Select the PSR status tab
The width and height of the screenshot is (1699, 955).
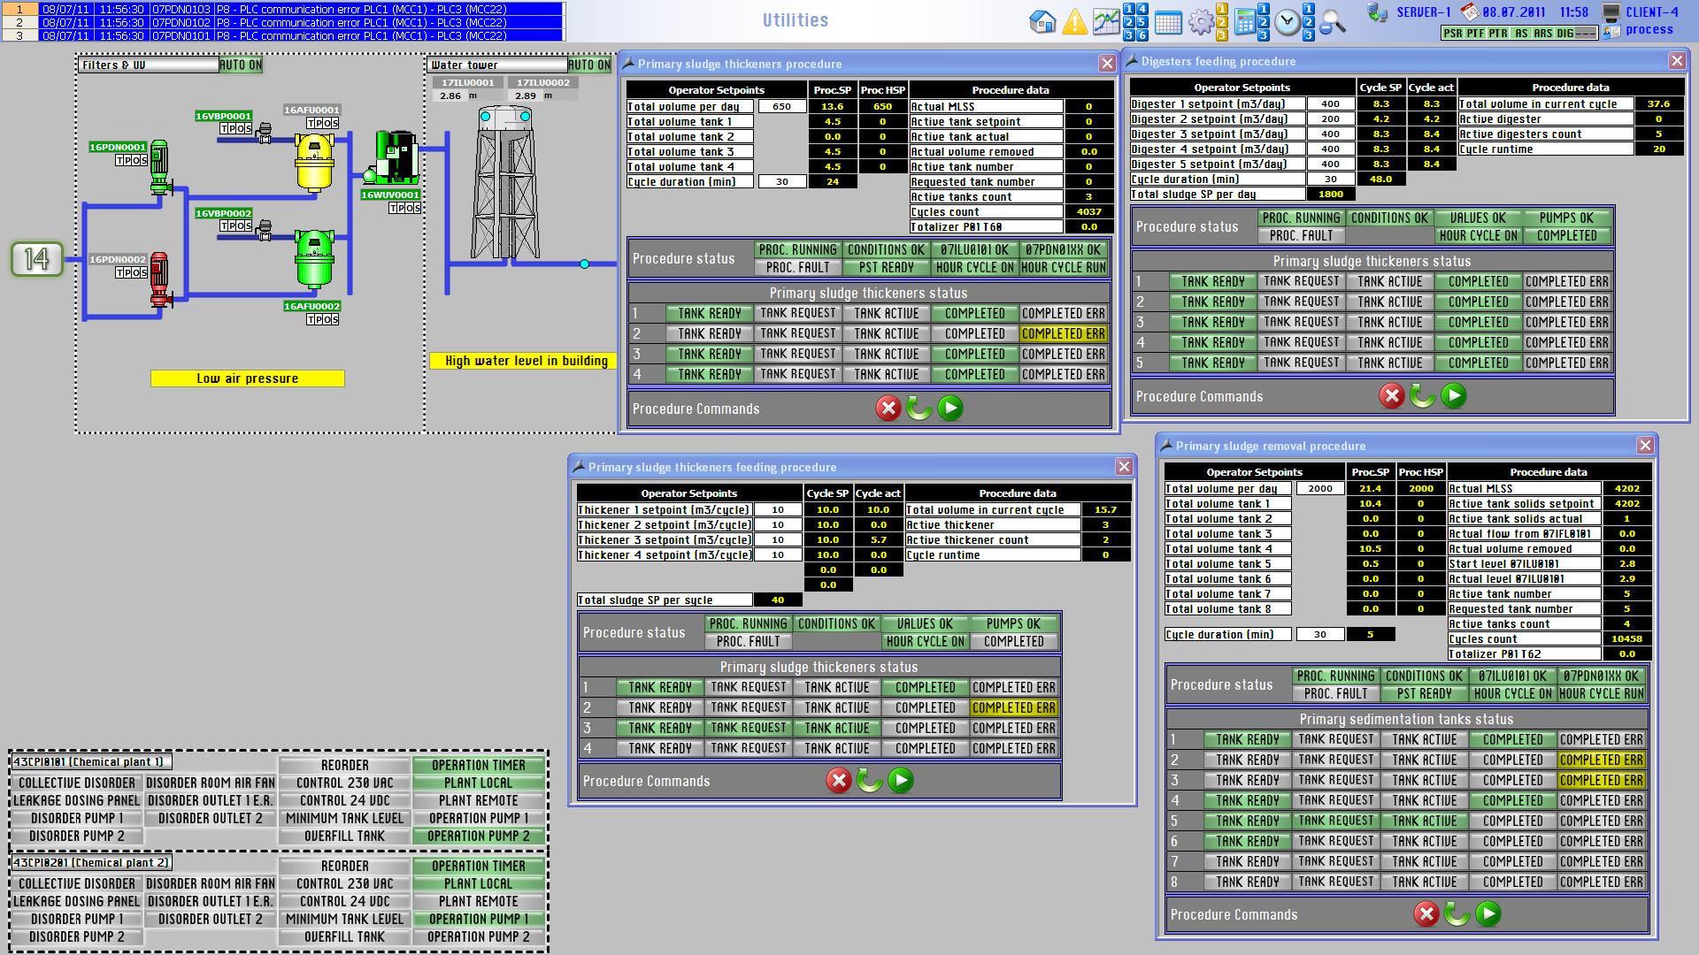pyautogui.click(x=1452, y=33)
